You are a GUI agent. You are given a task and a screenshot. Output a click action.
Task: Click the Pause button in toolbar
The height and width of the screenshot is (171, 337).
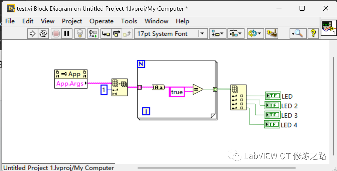[x=67, y=33]
